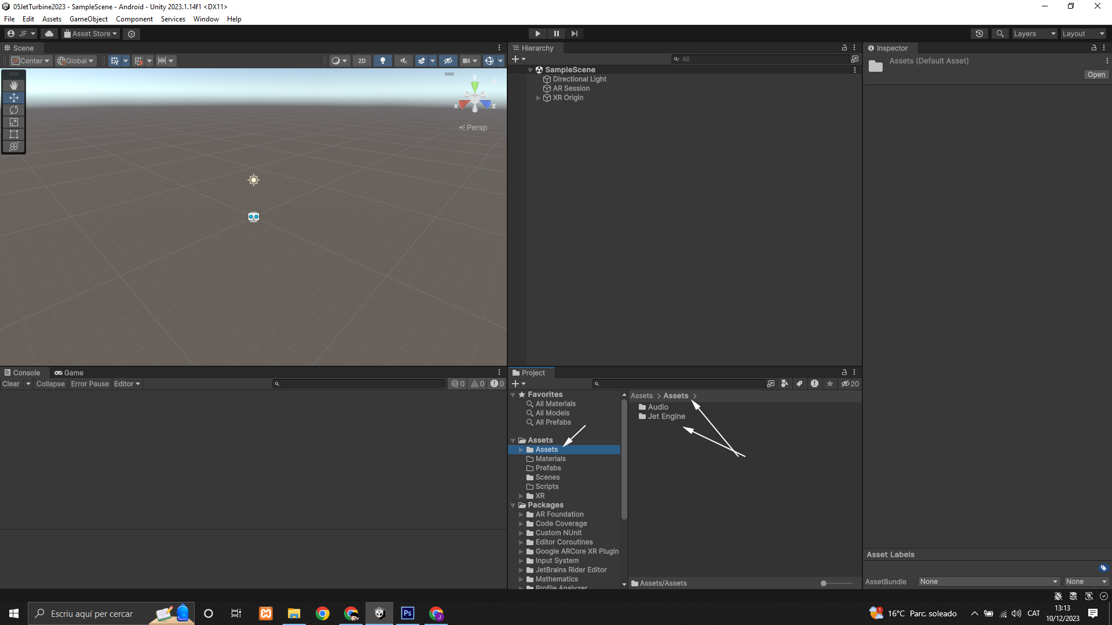The height and width of the screenshot is (625, 1112).
Task: Open the GameObject menu
Action: pyautogui.click(x=88, y=19)
